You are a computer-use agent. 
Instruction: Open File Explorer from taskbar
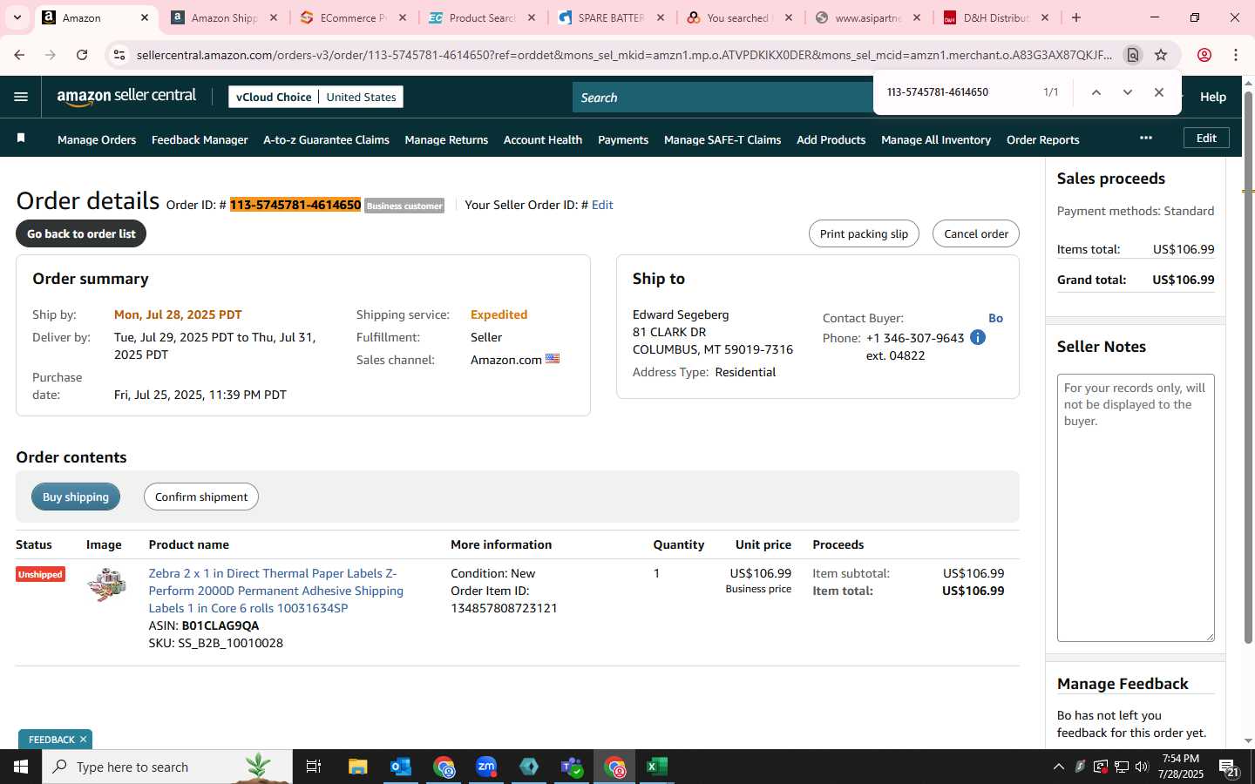[x=357, y=767]
